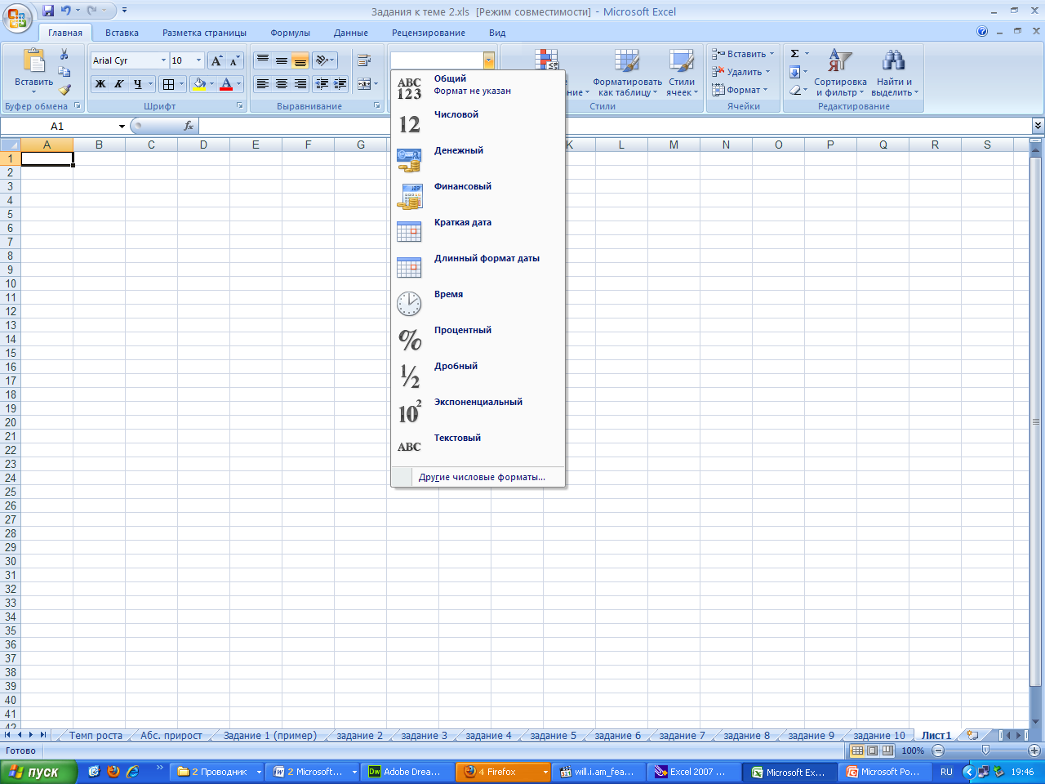1045x784 pixels.
Task: Toggle top vertical alignment
Action: coord(263,60)
